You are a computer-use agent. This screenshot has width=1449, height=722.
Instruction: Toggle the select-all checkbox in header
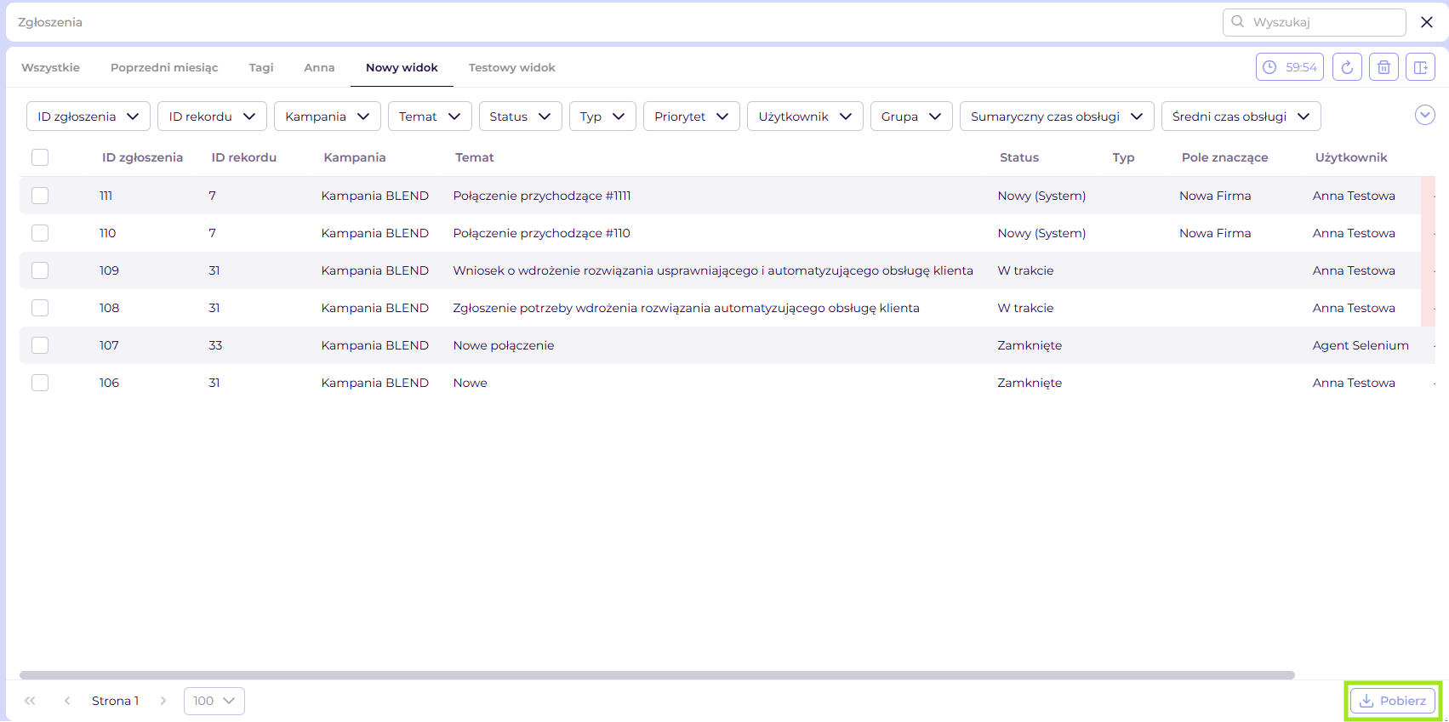coord(40,157)
